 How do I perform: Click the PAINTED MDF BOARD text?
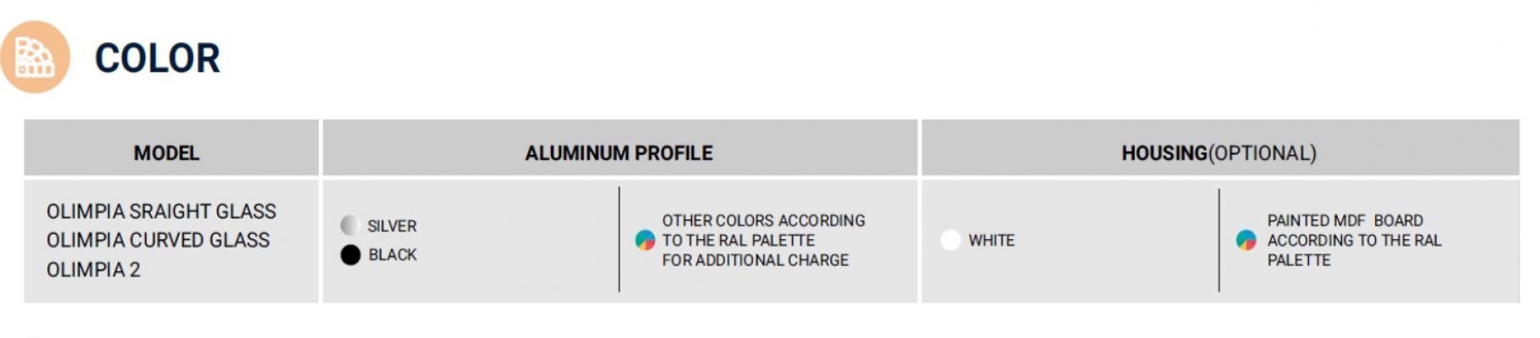coord(1345,221)
